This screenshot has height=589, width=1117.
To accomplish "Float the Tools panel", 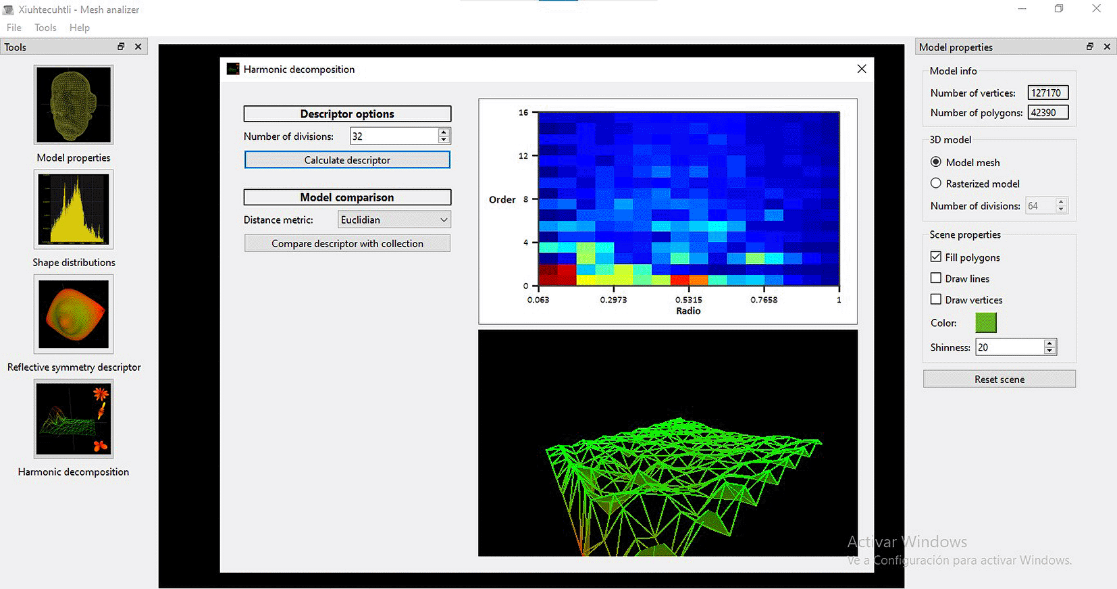I will coord(121,47).
